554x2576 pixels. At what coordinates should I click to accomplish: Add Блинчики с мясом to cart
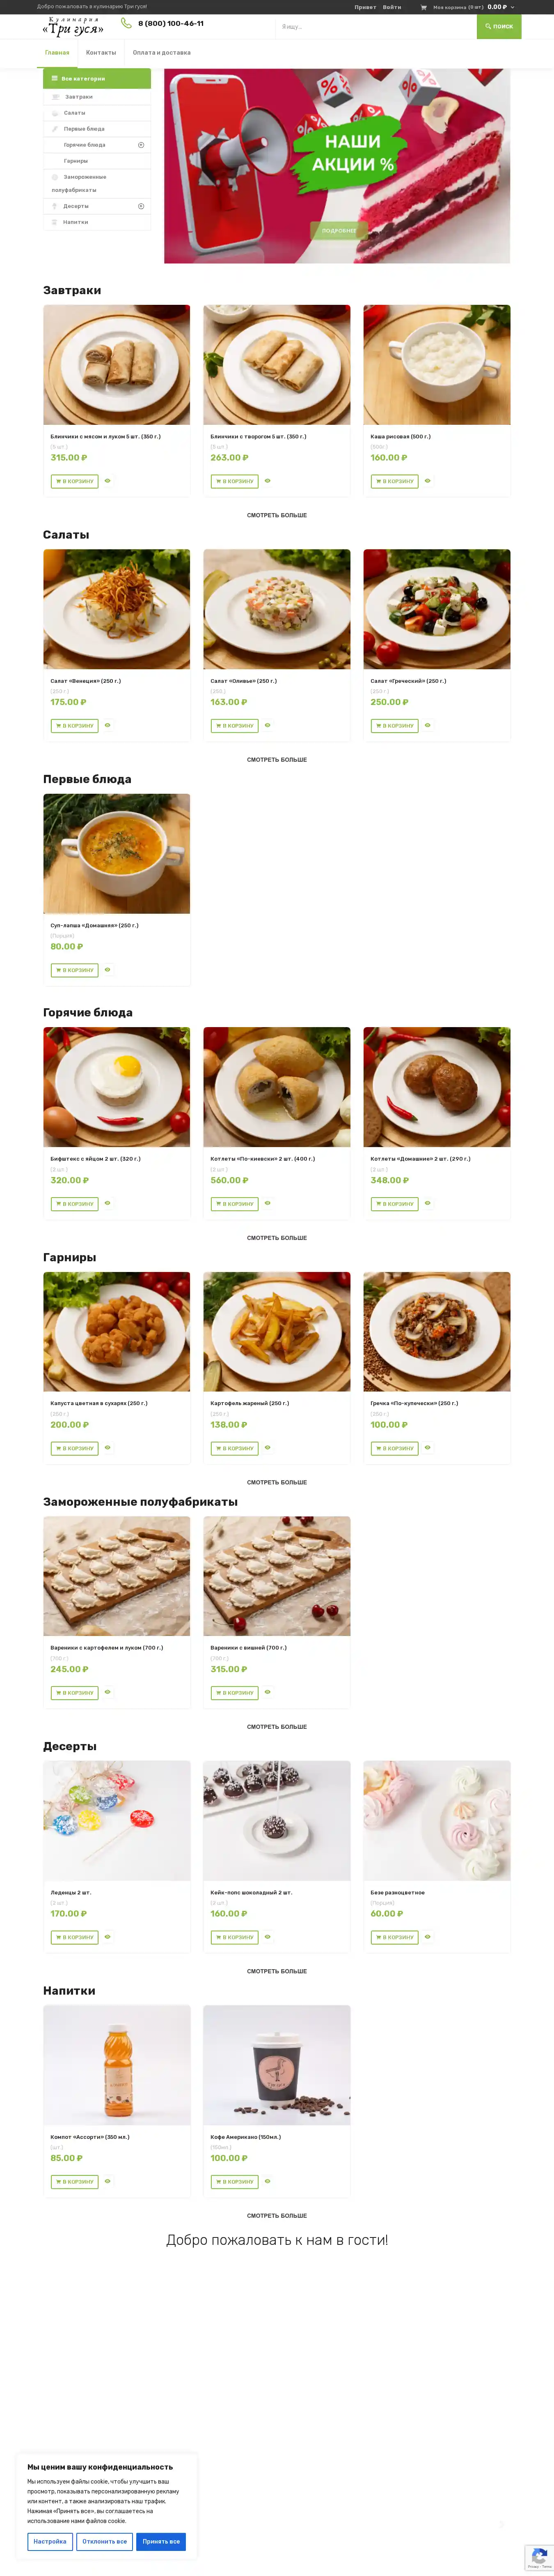[x=75, y=481]
